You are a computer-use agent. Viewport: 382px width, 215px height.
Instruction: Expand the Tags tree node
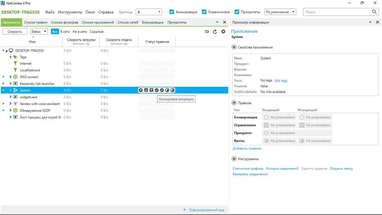(11, 57)
